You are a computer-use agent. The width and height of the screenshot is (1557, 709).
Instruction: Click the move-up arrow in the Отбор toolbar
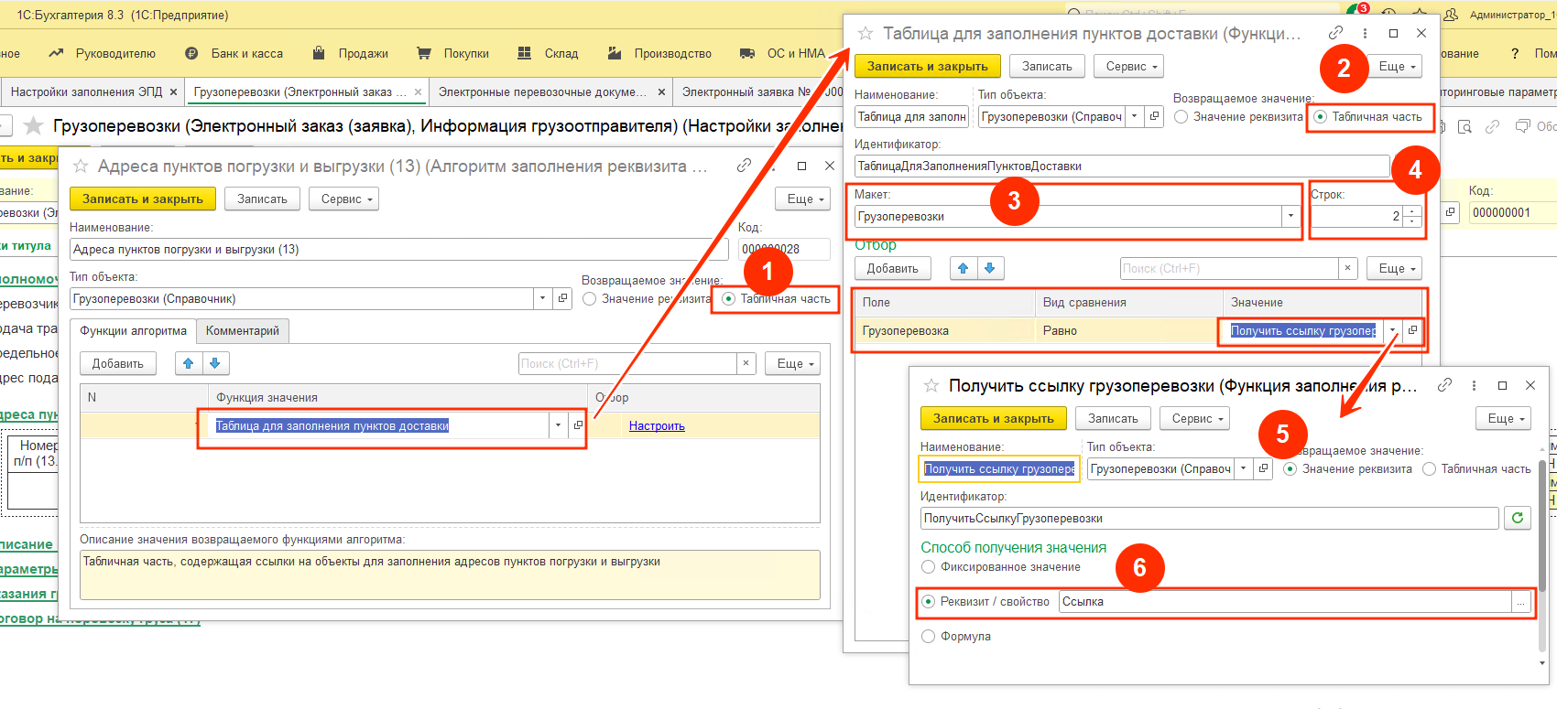pyautogui.click(x=963, y=268)
